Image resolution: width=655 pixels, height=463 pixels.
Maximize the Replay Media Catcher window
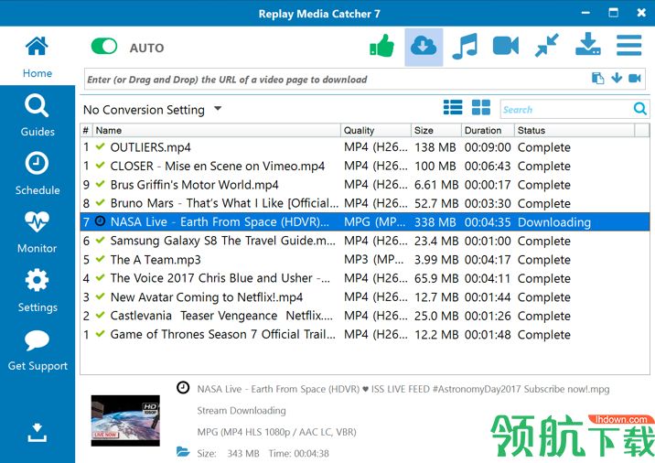(x=613, y=13)
